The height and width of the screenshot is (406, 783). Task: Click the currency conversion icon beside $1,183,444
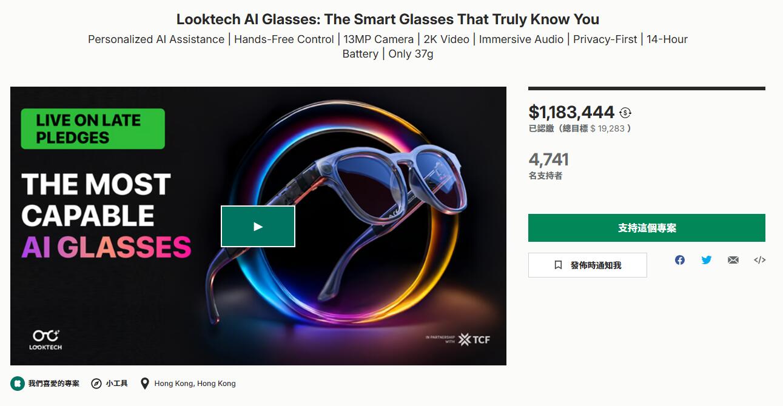coord(626,113)
